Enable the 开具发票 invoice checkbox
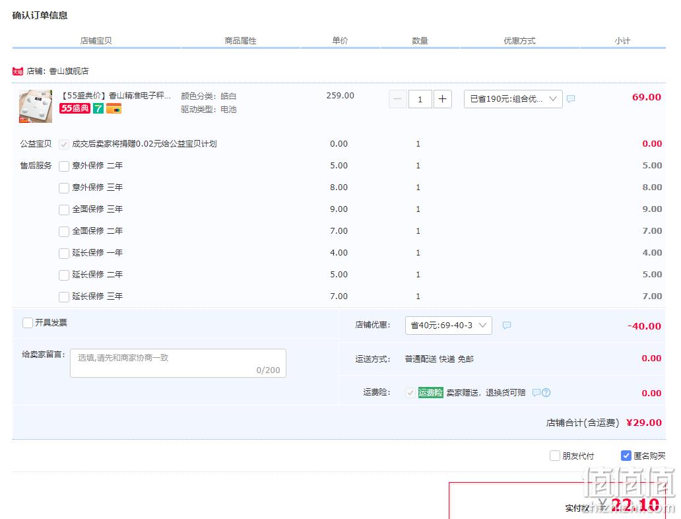Screen dimensions: 681x519 point(27,322)
